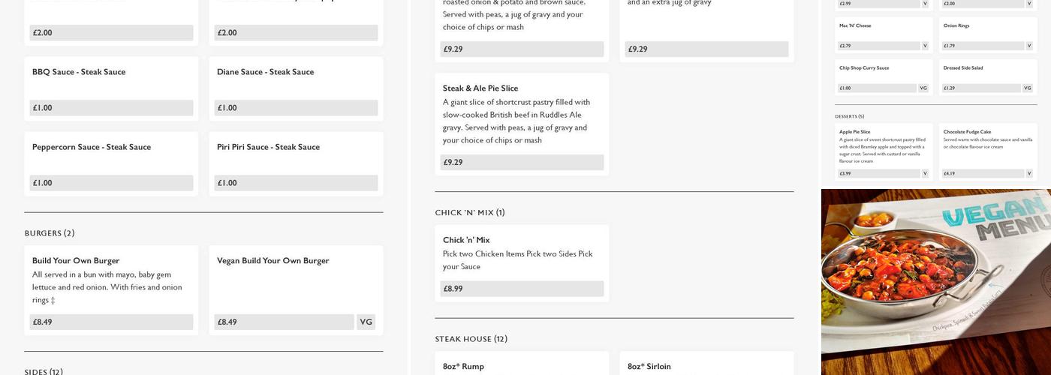1051x375 pixels.
Task: Click the V badge on Onion Rings
Action: click(1029, 46)
